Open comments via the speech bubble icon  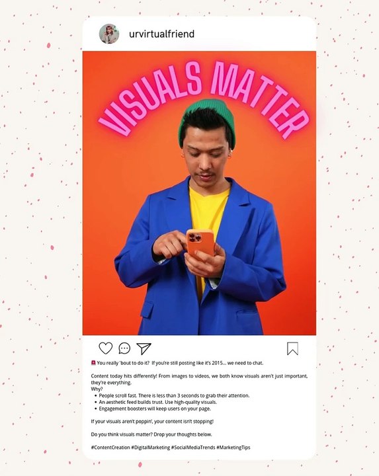coord(124,348)
